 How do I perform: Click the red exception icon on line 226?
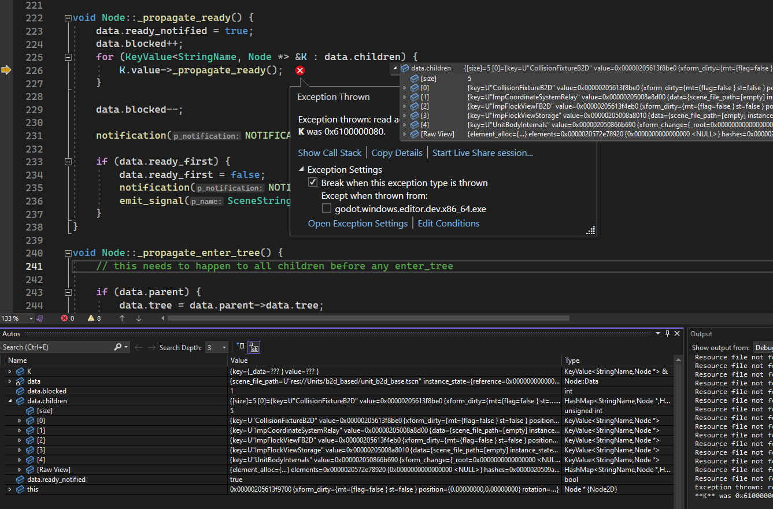[299, 70]
